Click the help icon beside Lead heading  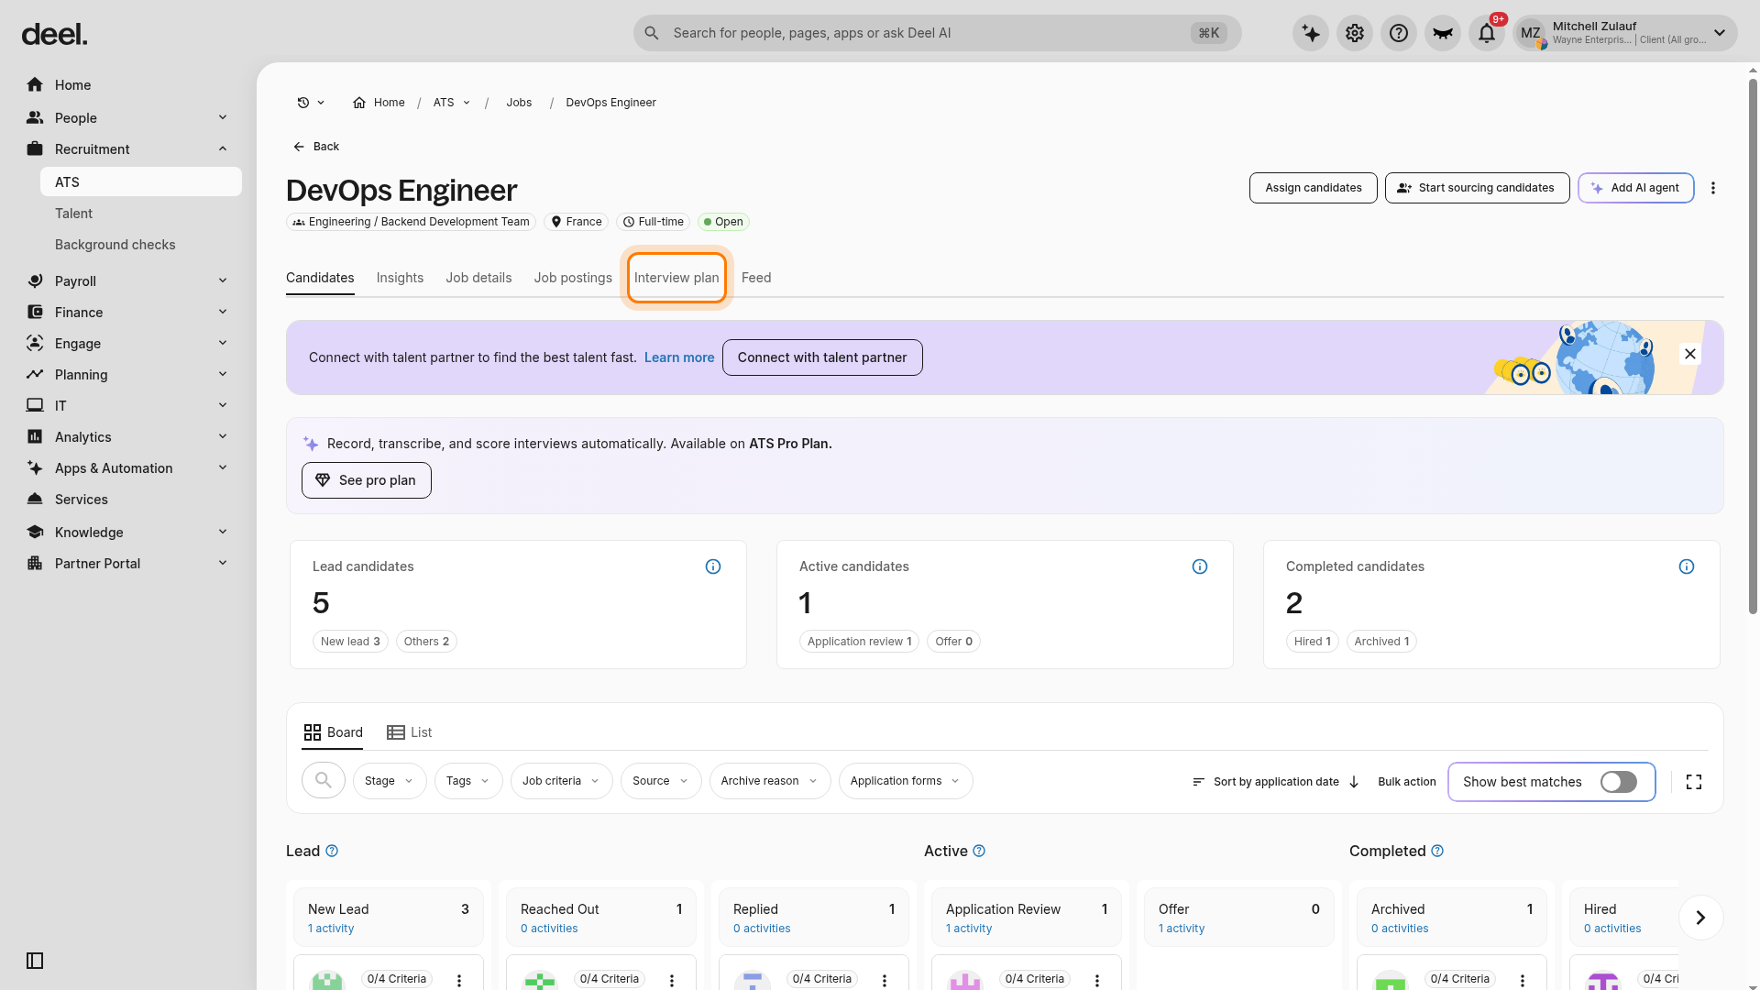[x=332, y=852]
